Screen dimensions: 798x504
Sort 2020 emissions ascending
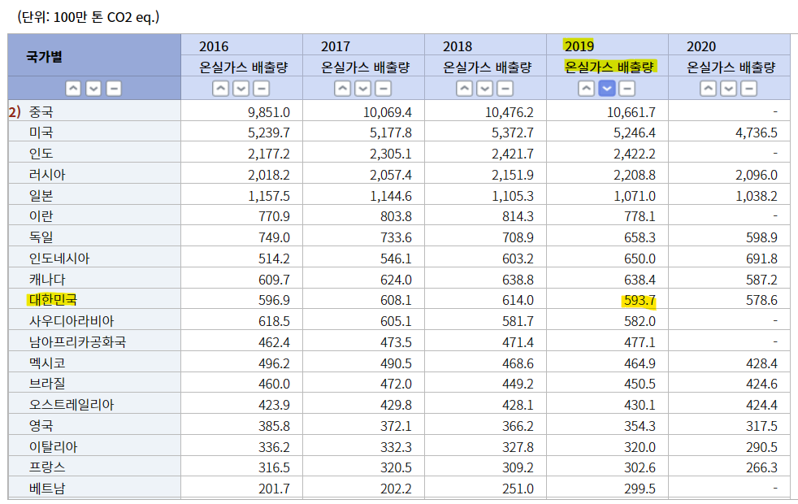(x=708, y=89)
